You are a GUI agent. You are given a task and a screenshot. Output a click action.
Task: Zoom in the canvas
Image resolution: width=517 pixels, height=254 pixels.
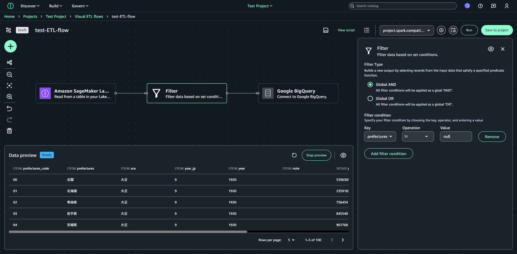pyautogui.click(x=9, y=97)
